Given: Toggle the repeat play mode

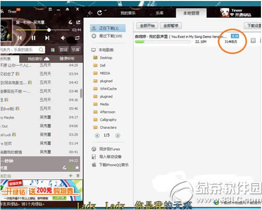Looking at the screenshot, I should 77,38.
